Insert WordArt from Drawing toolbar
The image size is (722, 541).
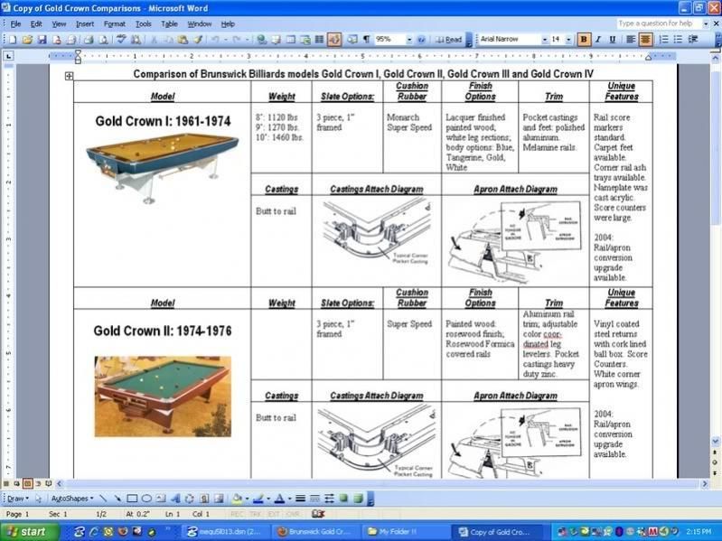175,499
